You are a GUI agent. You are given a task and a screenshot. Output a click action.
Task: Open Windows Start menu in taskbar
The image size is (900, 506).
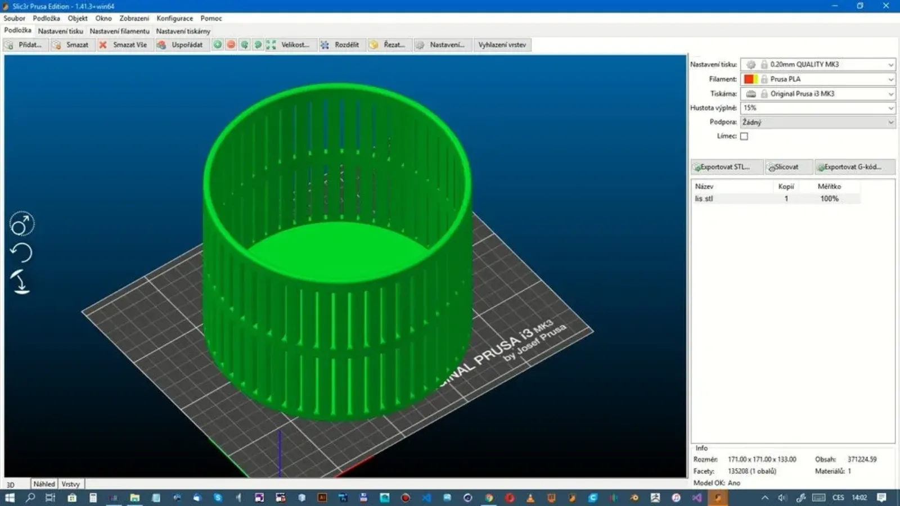point(10,498)
